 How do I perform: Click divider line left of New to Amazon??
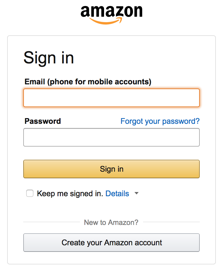click(51, 222)
